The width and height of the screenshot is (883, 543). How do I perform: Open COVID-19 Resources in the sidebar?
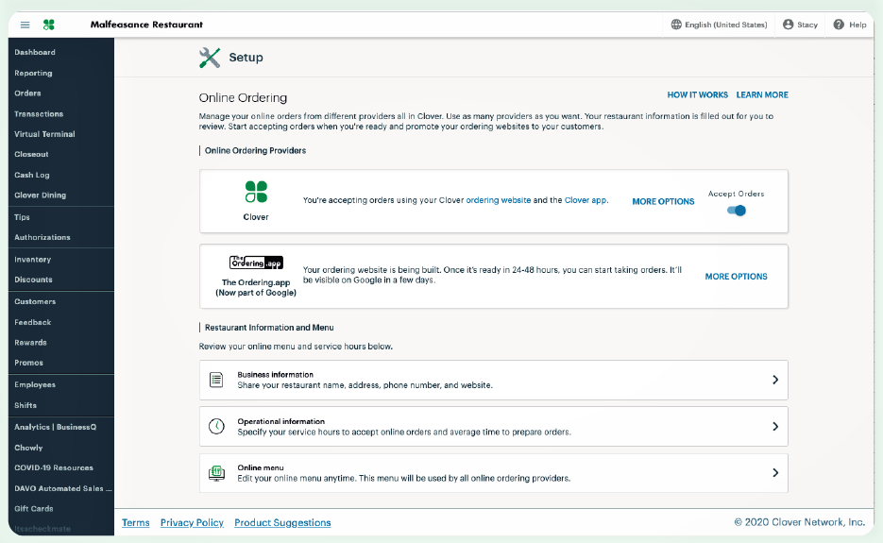coord(54,468)
